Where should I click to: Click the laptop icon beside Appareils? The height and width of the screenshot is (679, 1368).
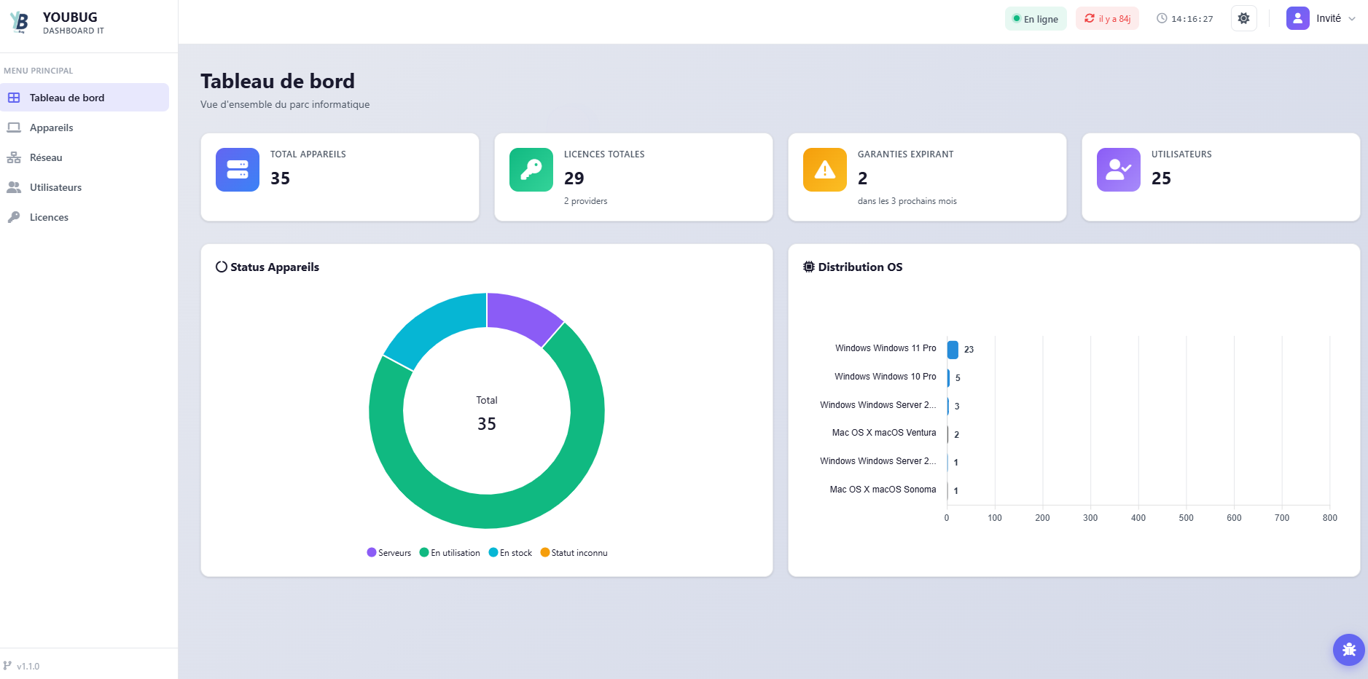[14, 127]
